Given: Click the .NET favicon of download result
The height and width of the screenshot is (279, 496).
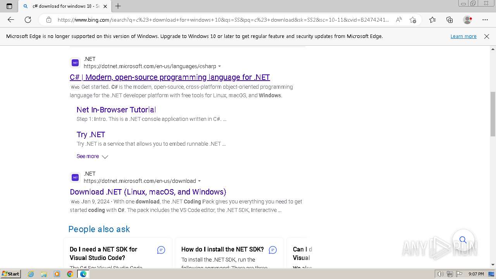Looking at the screenshot, I should [x=75, y=177].
